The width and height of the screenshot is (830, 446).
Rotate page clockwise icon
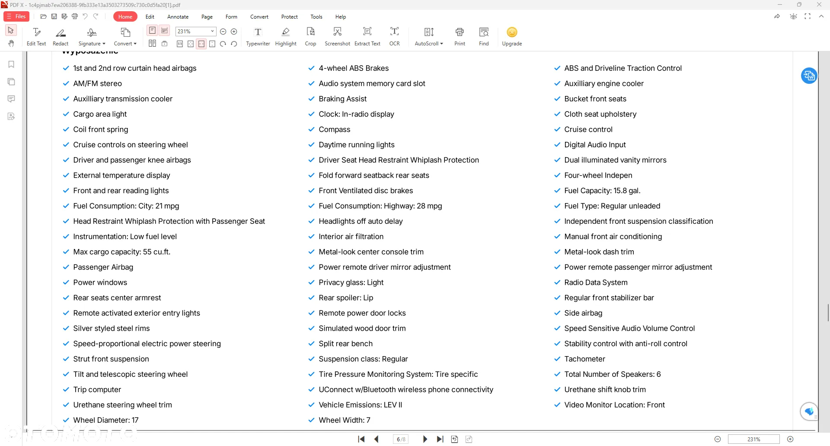(x=223, y=44)
